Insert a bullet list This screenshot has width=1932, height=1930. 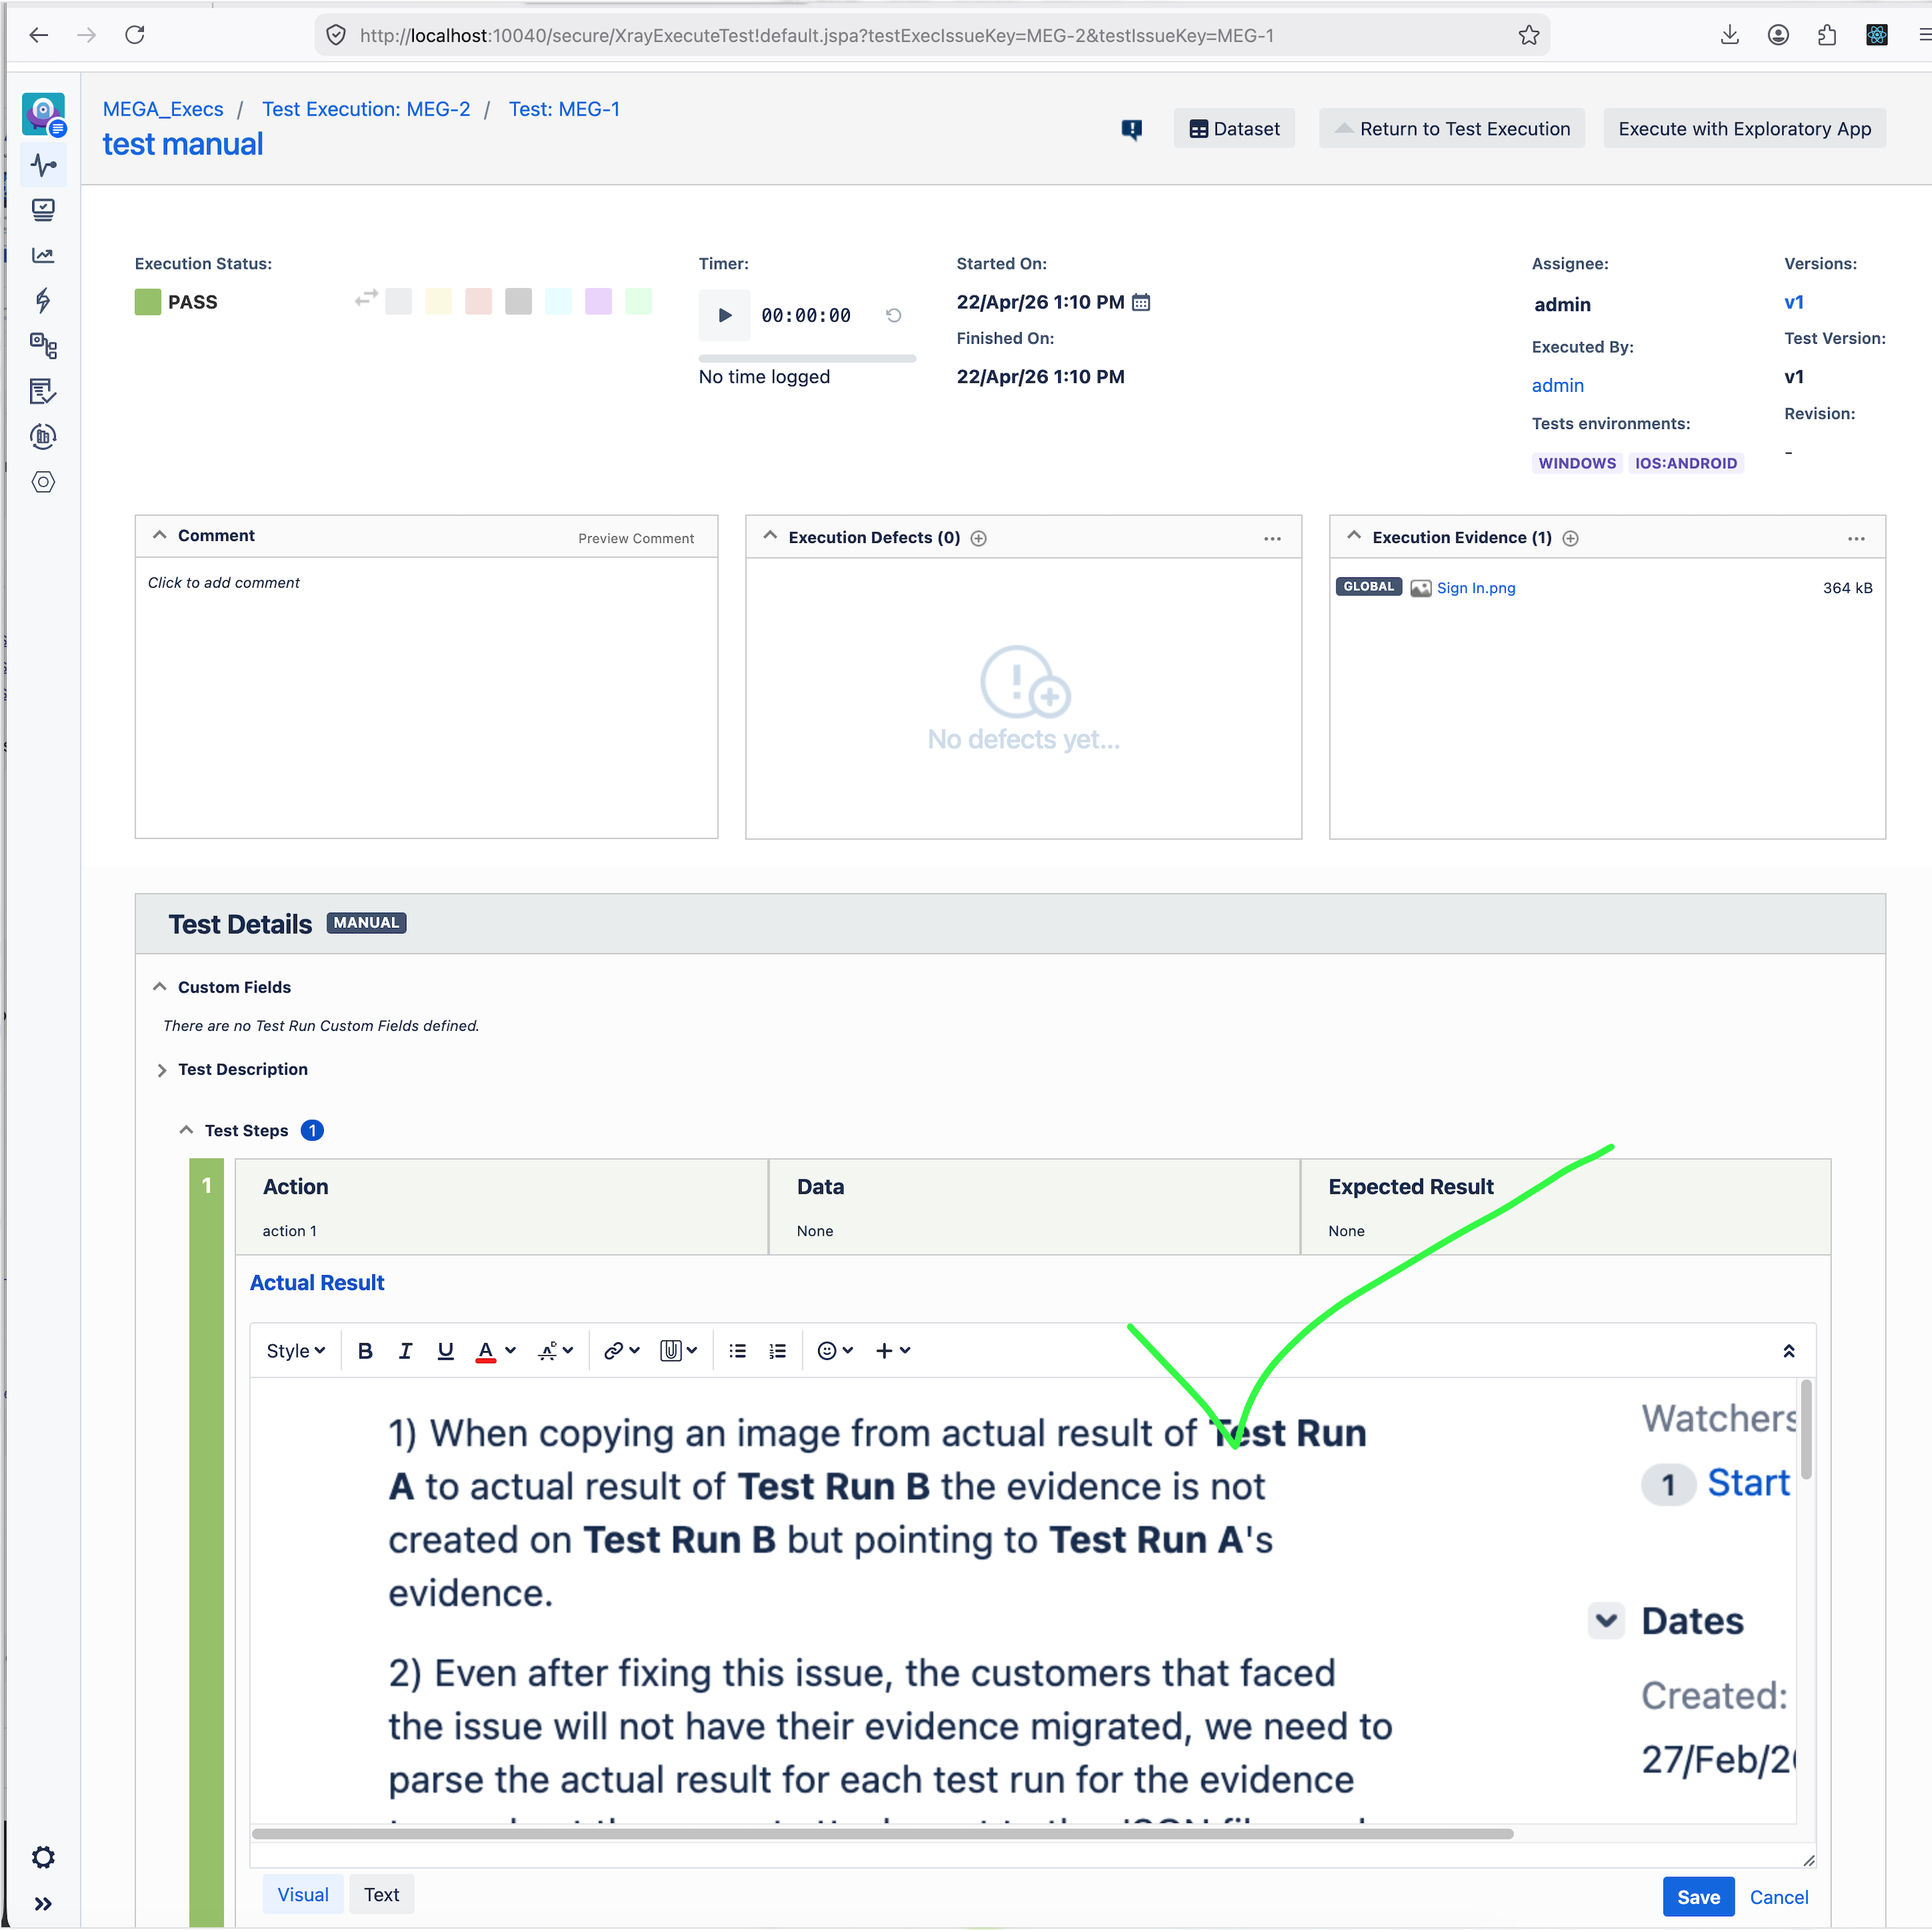tap(738, 1351)
